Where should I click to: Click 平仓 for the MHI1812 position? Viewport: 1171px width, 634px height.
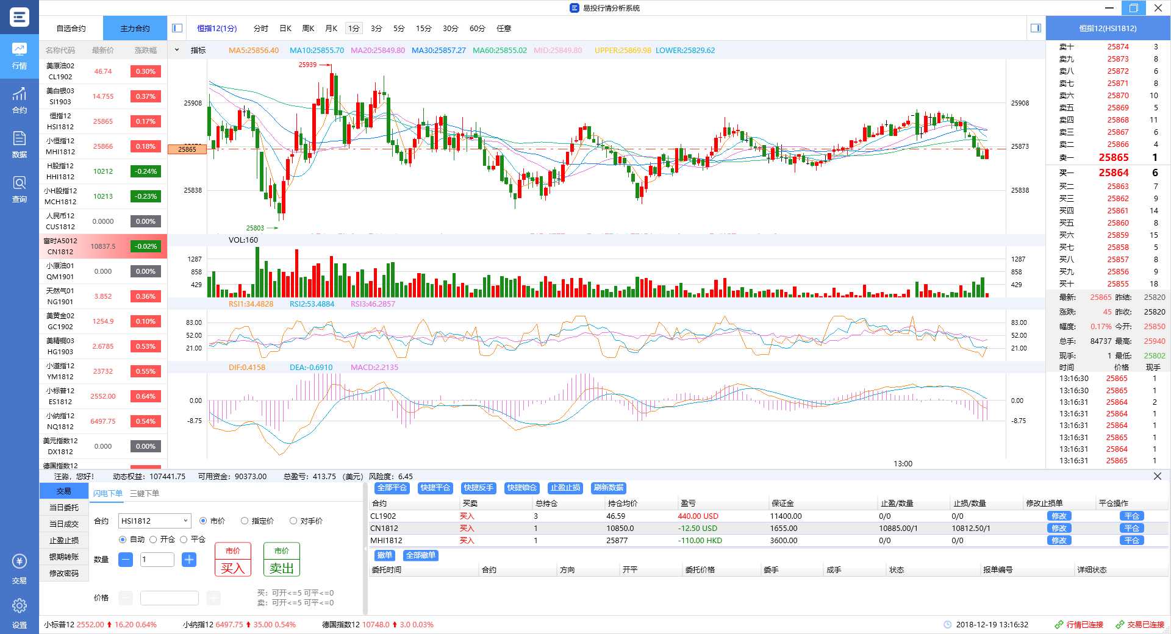tap(1132, 541)
